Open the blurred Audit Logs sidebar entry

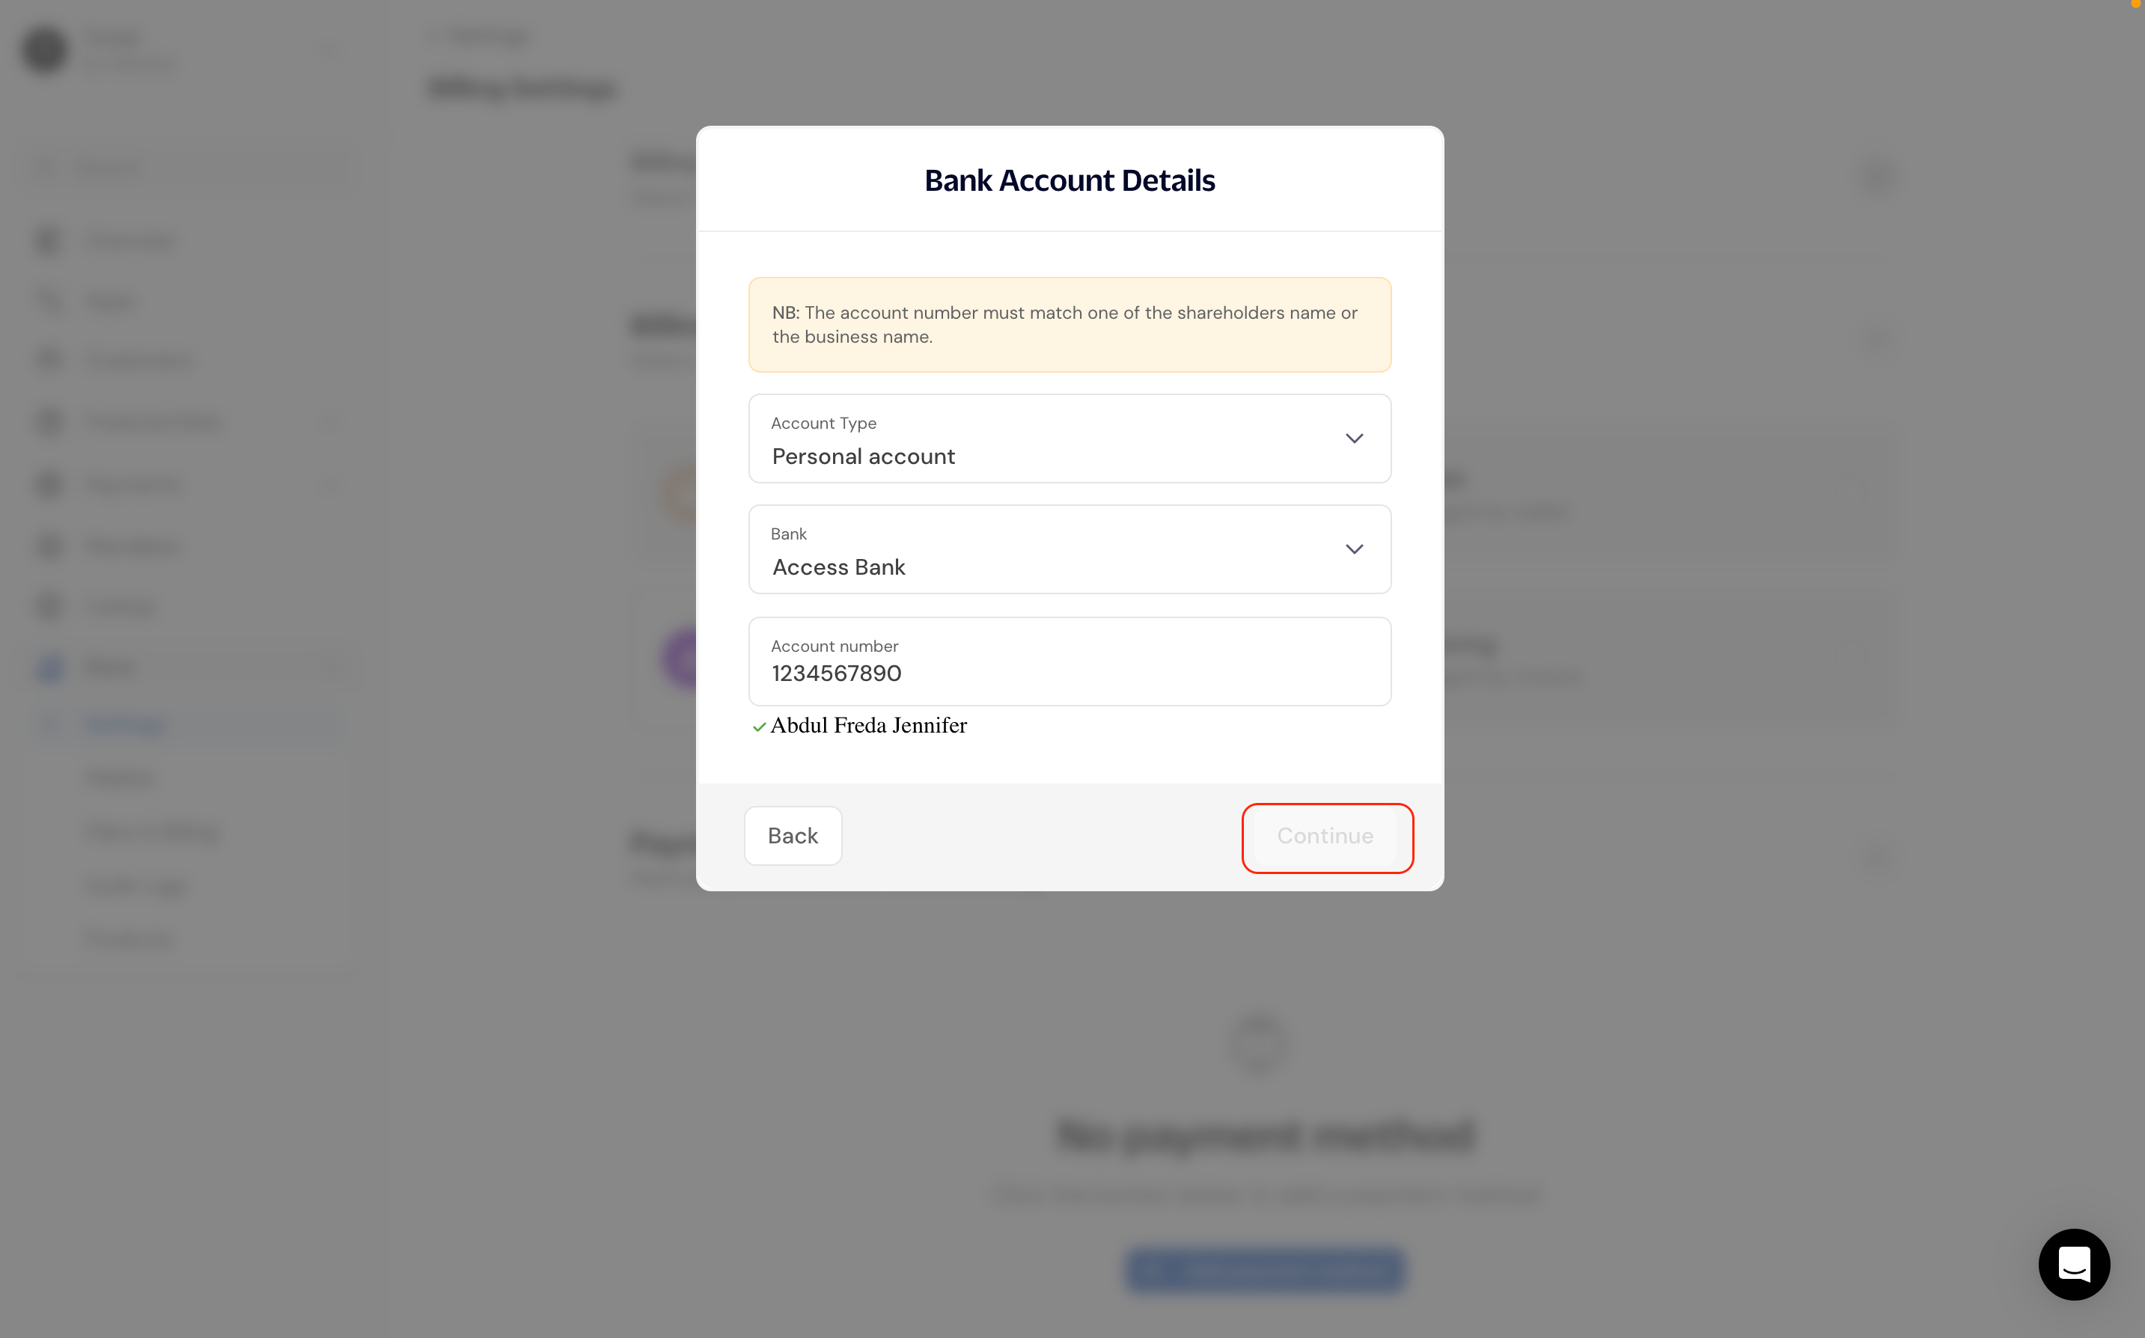pyautogui.click(x=136, y=886)
